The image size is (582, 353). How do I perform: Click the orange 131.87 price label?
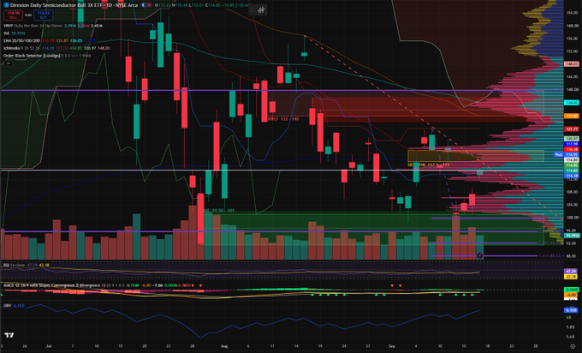click(x=571, y=116)
